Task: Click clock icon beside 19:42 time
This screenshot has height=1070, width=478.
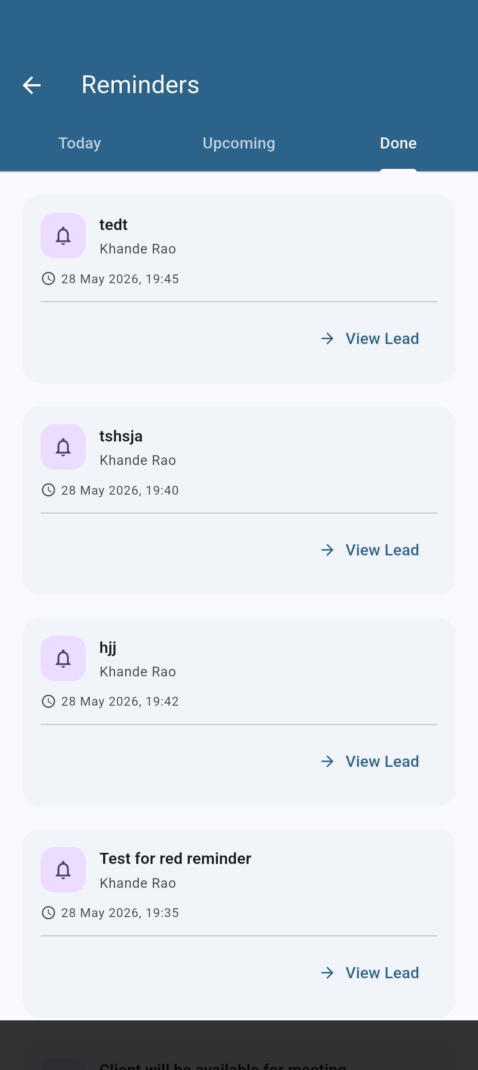Action: [48, 701]
